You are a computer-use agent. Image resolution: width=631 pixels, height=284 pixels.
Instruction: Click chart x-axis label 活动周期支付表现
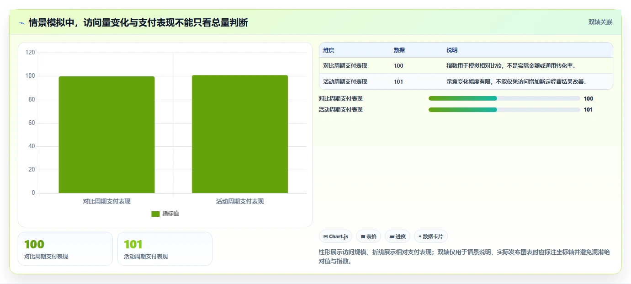pos(240,201)
